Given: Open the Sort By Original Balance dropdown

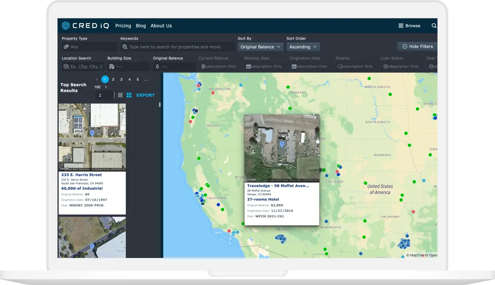Looking at the screenshot, I should (260, 47).
